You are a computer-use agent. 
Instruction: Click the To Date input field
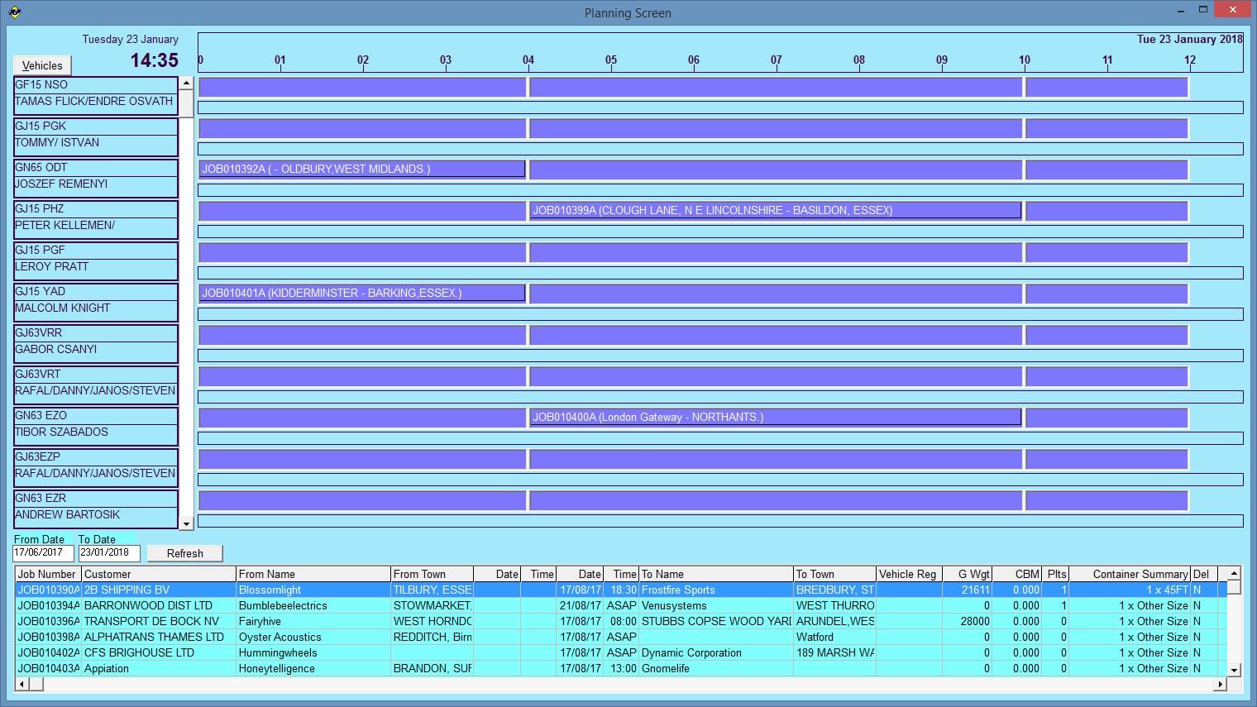[109, 553]
